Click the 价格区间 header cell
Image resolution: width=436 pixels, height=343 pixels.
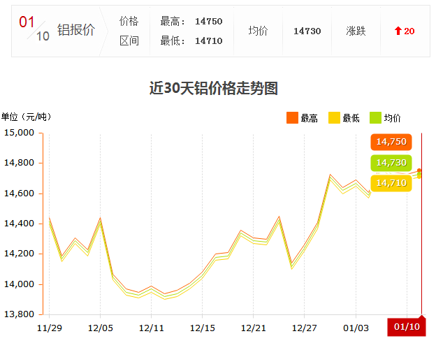coord(129,31)
